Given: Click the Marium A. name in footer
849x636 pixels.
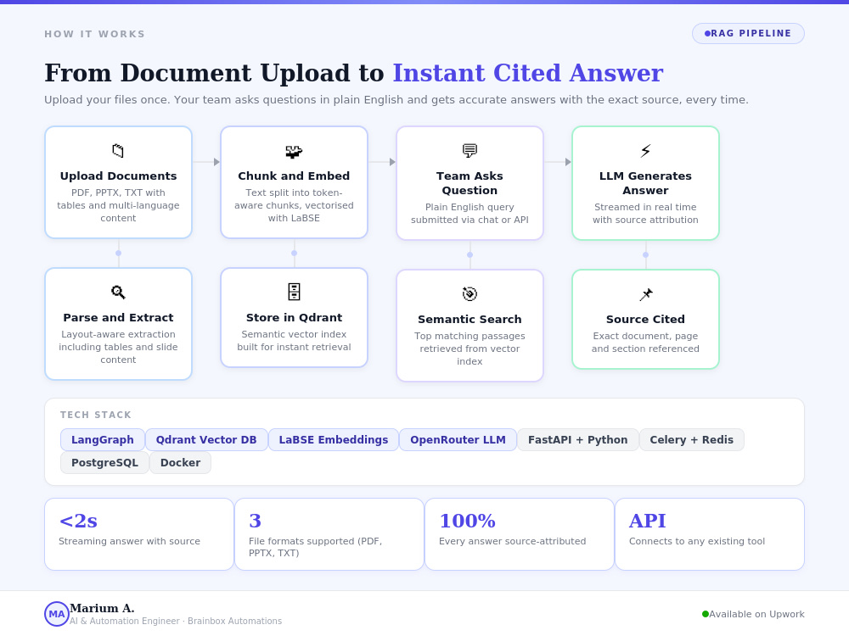Looking at the screenshot, I should [x=102, y=608].
